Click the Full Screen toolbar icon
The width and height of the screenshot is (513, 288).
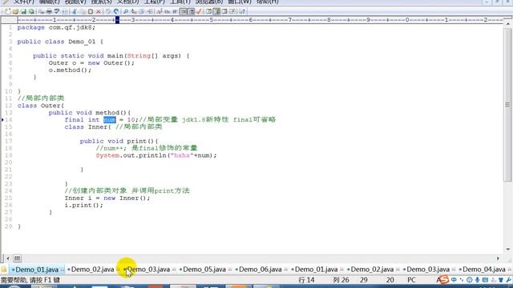[232, 11]
